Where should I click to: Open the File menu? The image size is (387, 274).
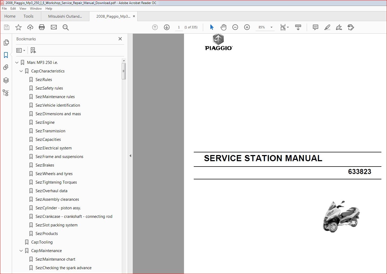pyautogui.click(x=4, y=9)
